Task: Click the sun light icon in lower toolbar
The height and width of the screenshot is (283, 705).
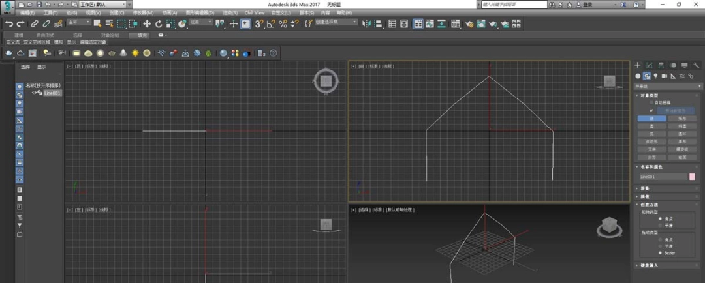Action: (x=135, y=53)
